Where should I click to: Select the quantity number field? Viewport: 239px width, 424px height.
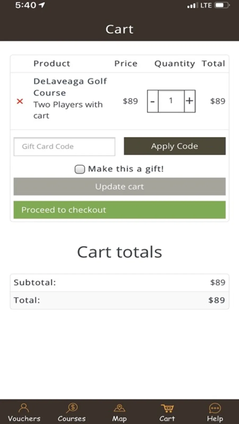(x=171, y=101)
